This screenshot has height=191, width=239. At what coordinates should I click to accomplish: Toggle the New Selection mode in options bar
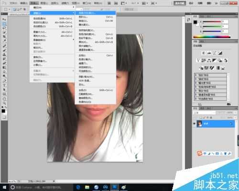coord(14,10)
